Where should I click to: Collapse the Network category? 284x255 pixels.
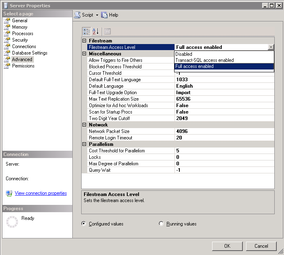coord(84,125)
